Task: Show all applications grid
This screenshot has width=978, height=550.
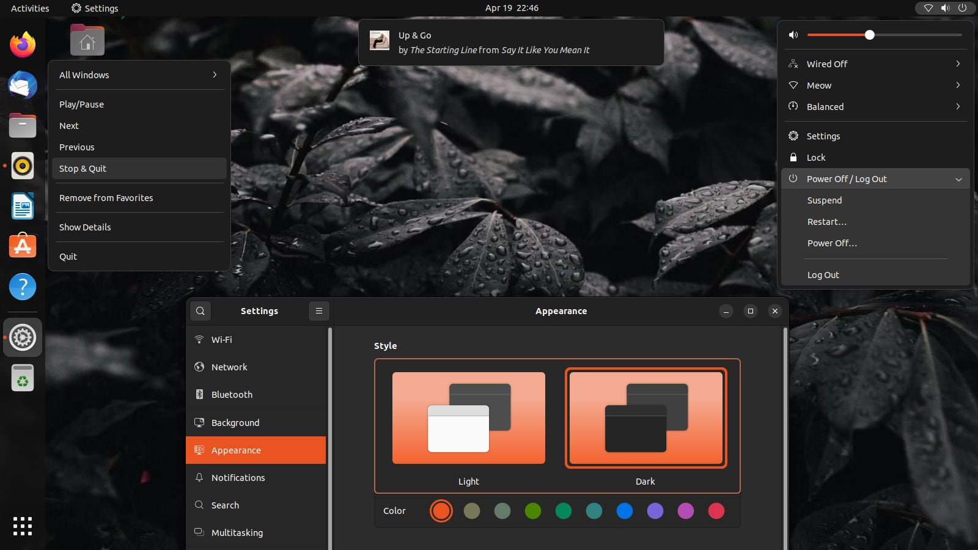Action: tap(22, 526)
